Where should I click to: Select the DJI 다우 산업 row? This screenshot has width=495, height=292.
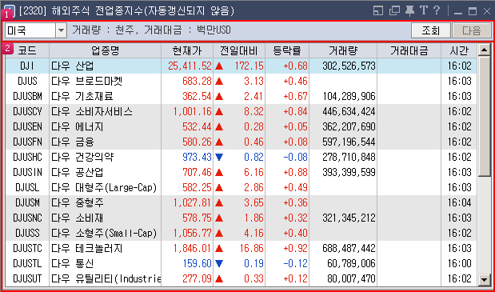241,66
